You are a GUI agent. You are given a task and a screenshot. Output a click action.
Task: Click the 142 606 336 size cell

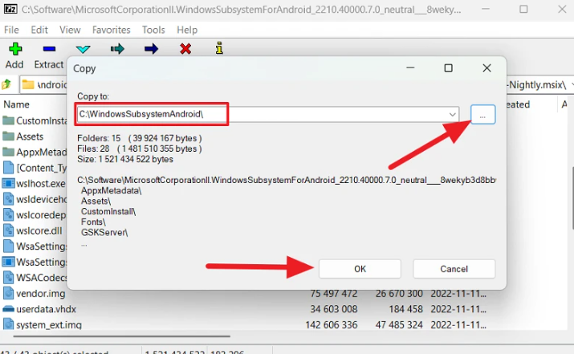click(x=332, y=325)
